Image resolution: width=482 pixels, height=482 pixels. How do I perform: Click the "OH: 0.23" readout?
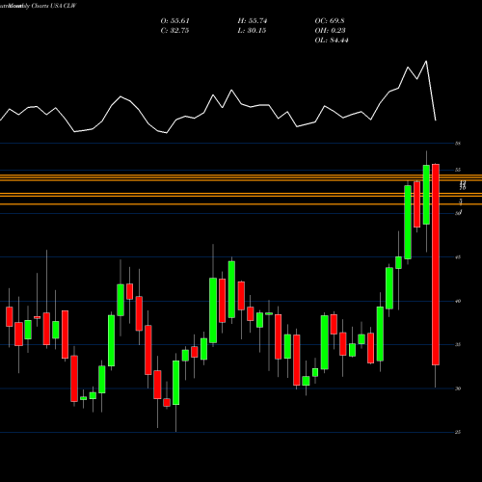click(330, 31)
